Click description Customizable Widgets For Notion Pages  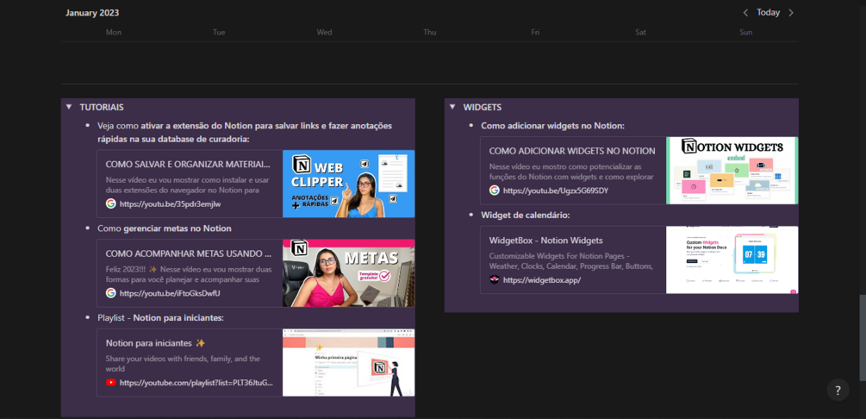571,261
